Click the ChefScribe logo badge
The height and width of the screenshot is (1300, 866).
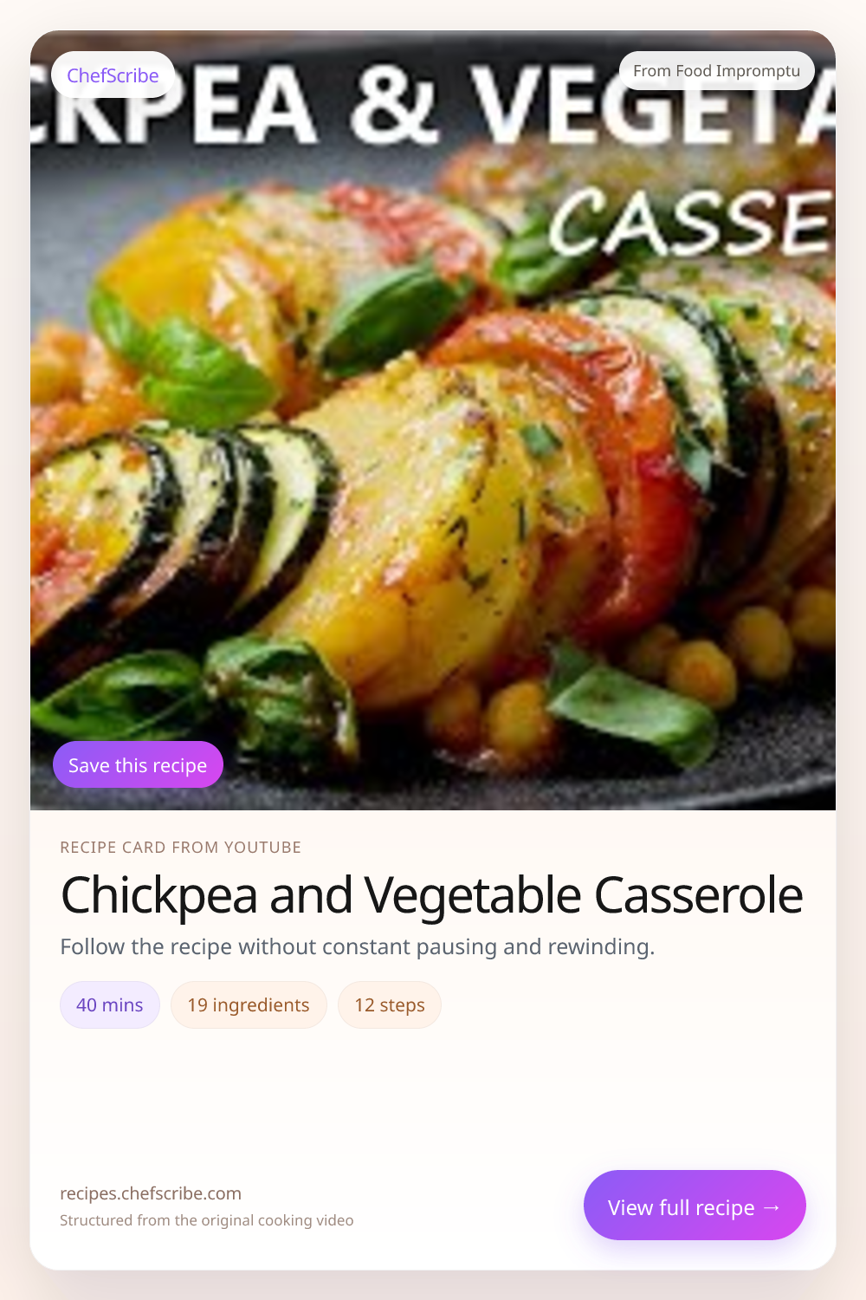click(x=113, y=75)
